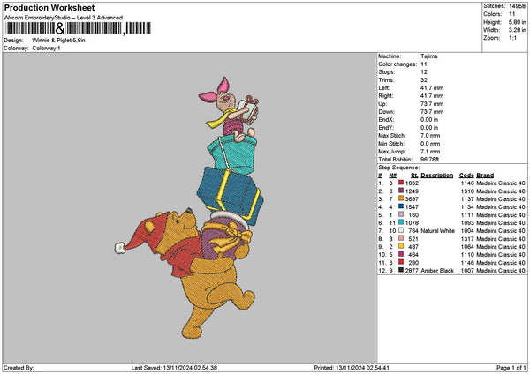Click thread code "1111"
530x374 pixels.
click(467, 214)
